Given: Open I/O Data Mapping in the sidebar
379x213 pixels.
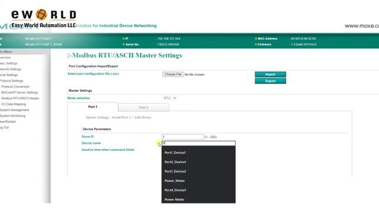Looking at the screenshot, I should point(14,104).
